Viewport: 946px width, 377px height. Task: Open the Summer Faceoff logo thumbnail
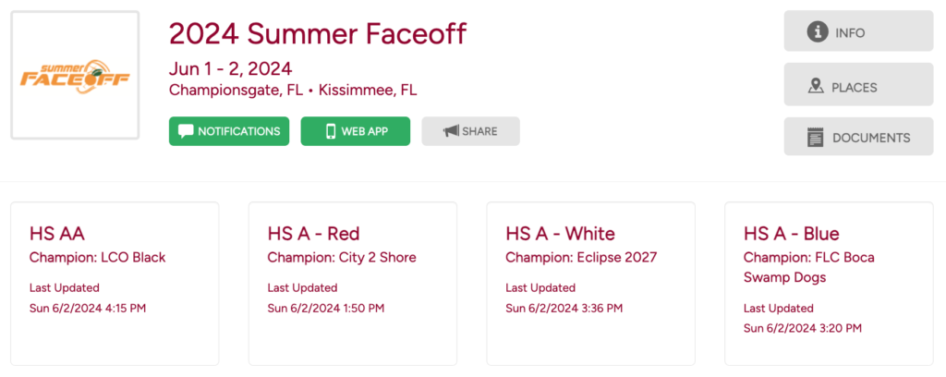point(75,76)
